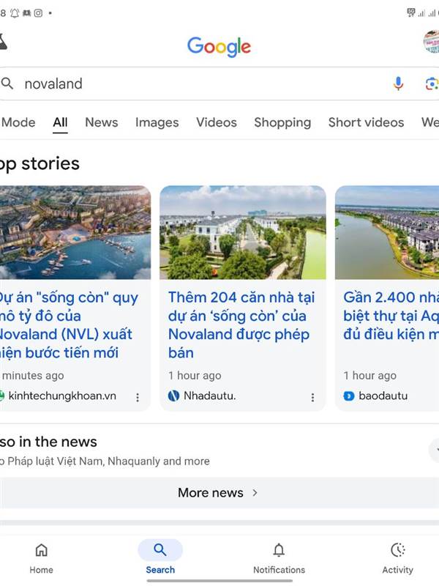Switch to the News tab

101,122
